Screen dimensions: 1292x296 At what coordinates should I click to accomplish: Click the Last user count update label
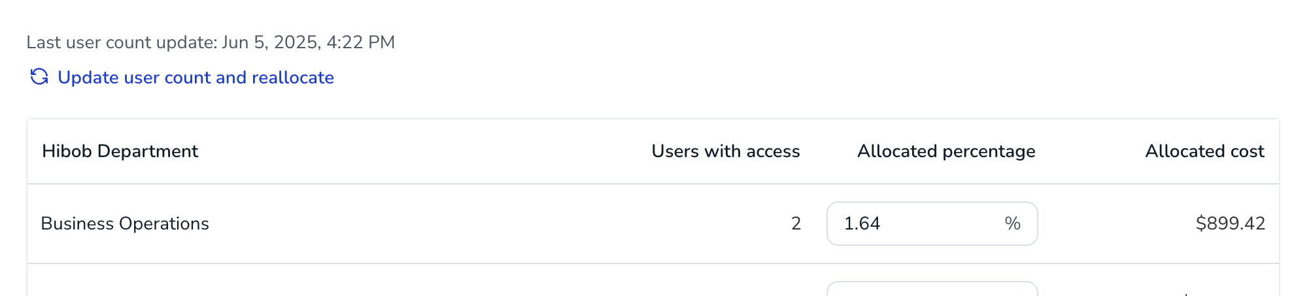point(122,42)
